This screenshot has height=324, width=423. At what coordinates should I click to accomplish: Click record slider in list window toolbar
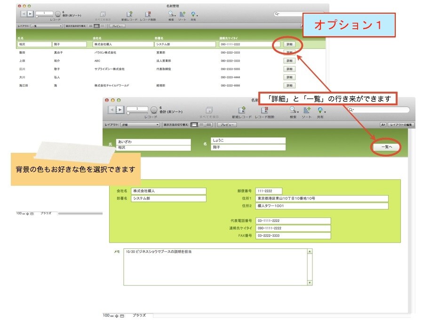click(37, 17)
